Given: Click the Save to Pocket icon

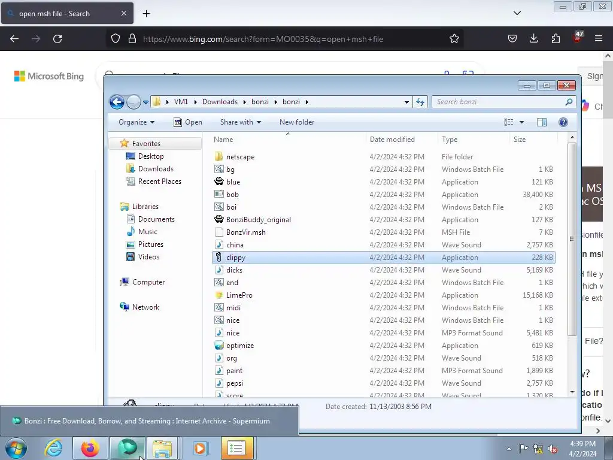Looking at the screenshot, I should point(512,38).
